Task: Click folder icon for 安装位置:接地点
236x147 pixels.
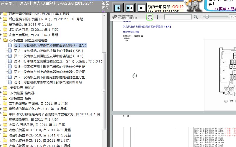Action: tap(5, 87)
